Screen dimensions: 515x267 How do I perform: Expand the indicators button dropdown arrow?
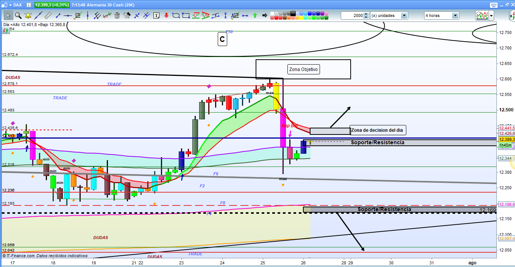pyautogui.click(x=491, y=15)
